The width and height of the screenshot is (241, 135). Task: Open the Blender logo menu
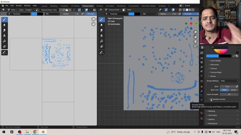click(3, 6)
